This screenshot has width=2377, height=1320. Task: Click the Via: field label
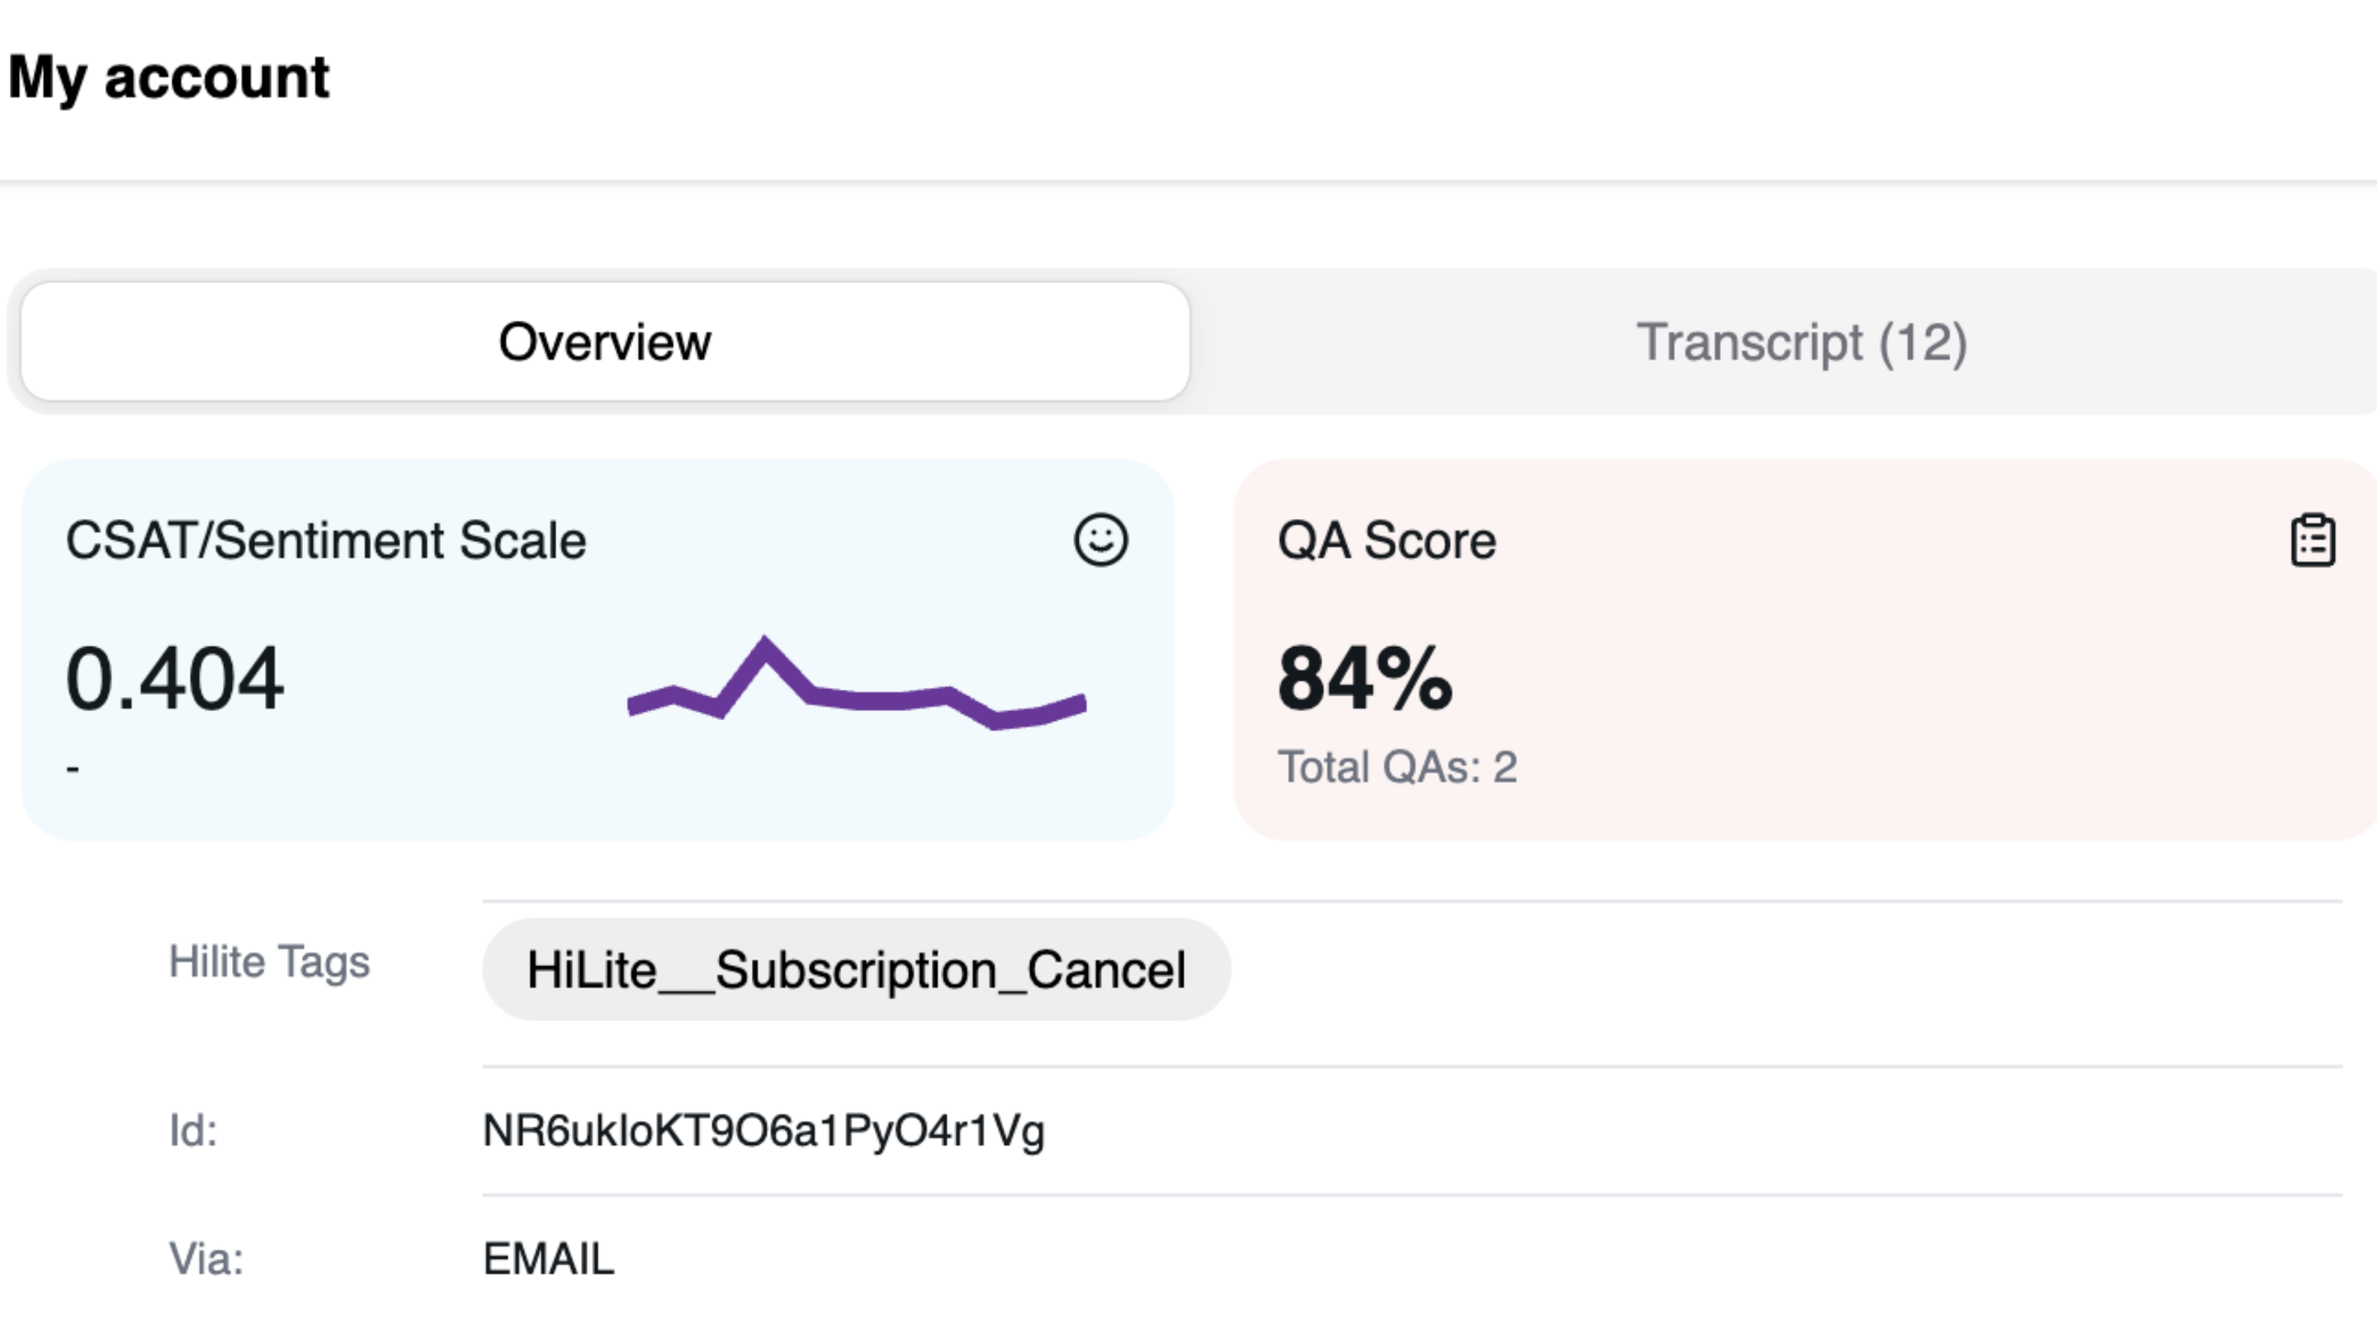coord(206,1259)
